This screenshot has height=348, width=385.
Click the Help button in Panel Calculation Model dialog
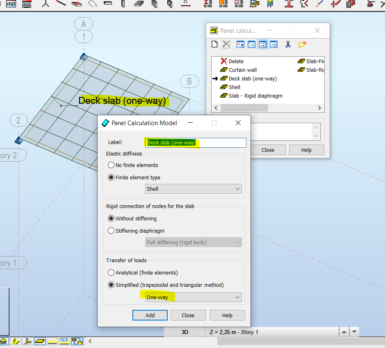coord(228,315)
